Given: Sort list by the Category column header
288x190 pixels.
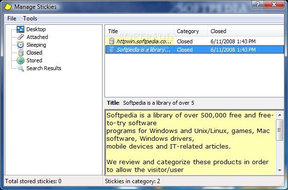Looking at the screenshot, I should 191,31.
